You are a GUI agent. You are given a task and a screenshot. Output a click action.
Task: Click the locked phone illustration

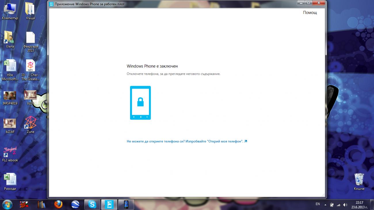[140, 103]
